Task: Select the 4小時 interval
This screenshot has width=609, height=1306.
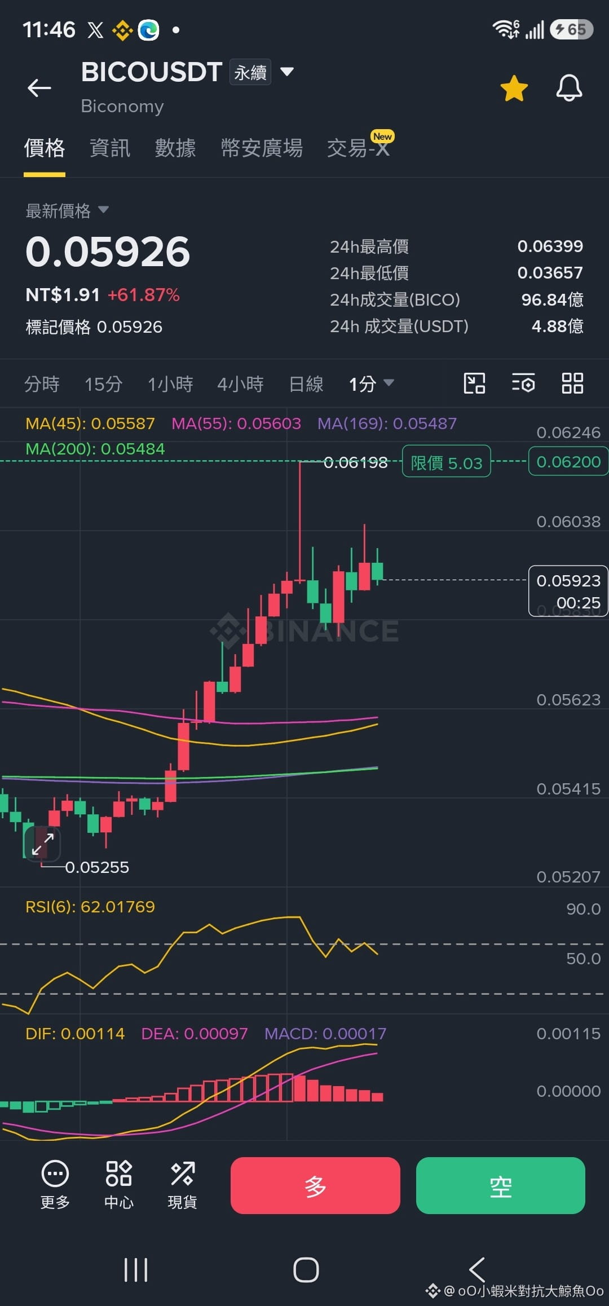Action: [x=241, y=384]
